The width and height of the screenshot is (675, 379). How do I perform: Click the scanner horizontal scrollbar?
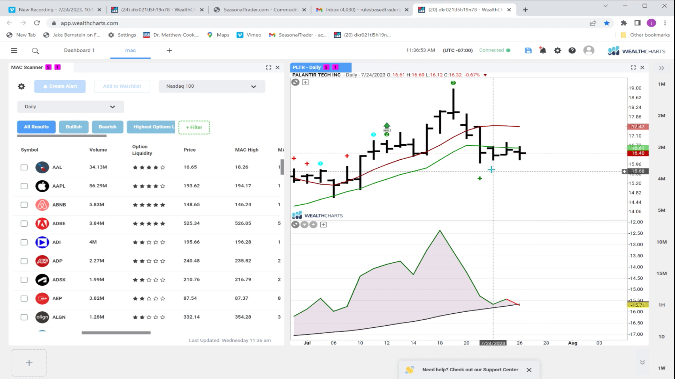[116, 333]
